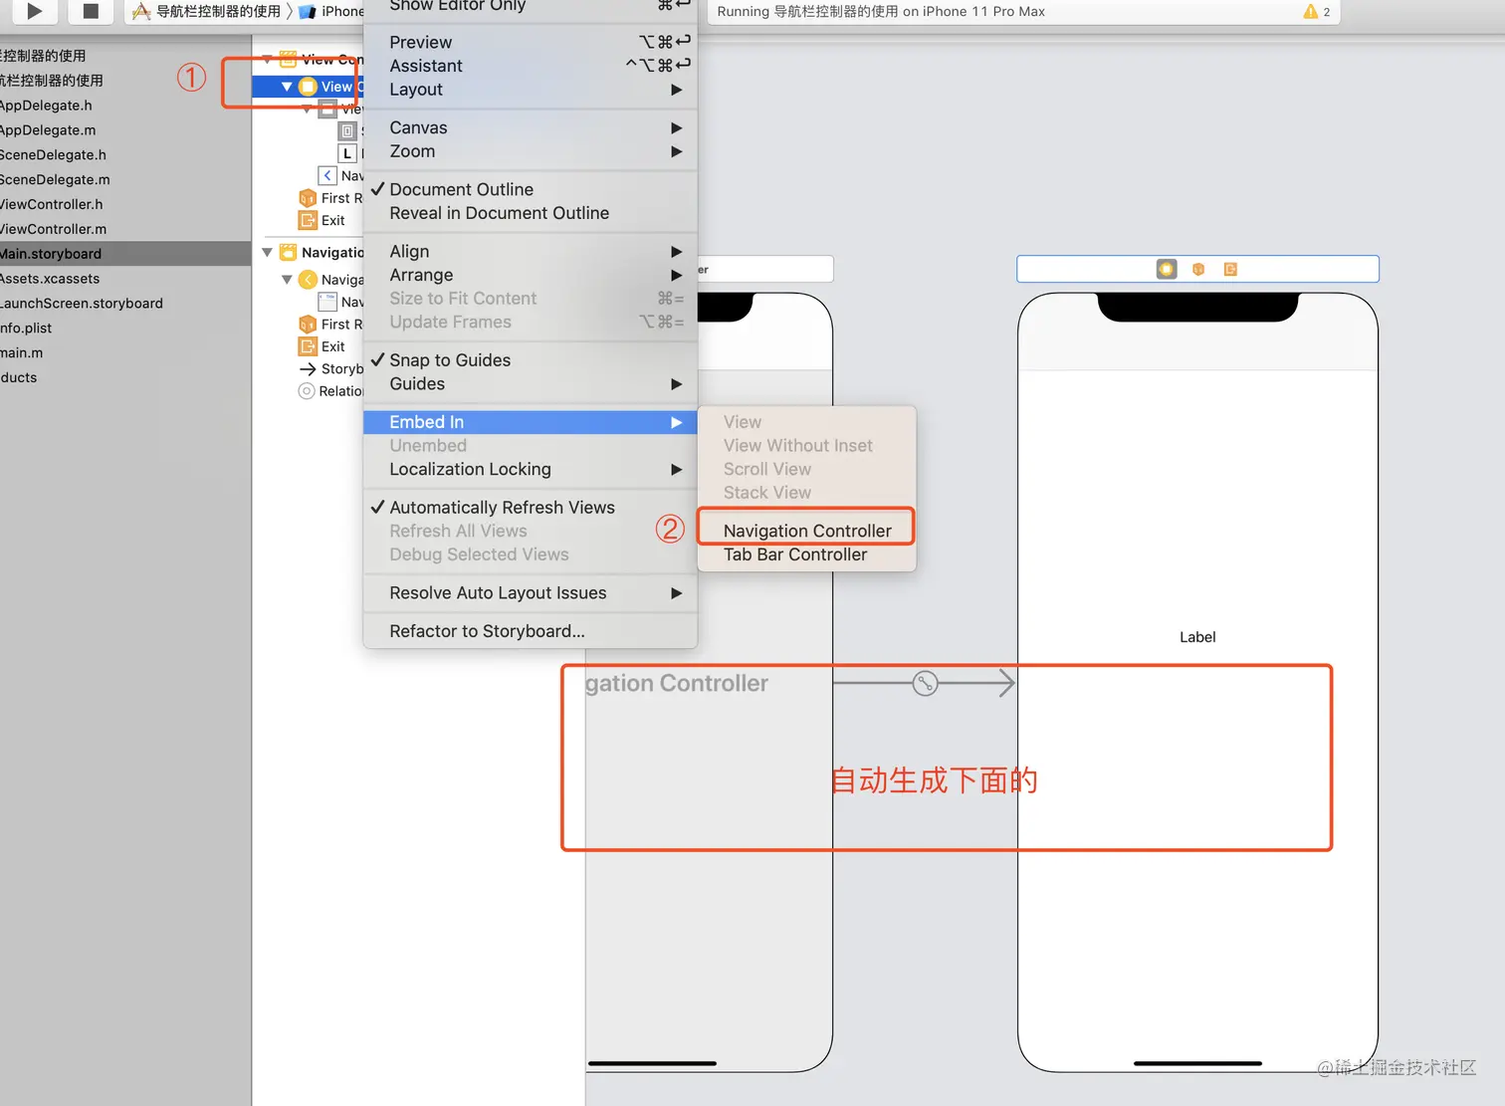Screen dimensions: 1505x1106
Task: Choose Refactor to Storyboard menu item
Action: tap(530, 631)
